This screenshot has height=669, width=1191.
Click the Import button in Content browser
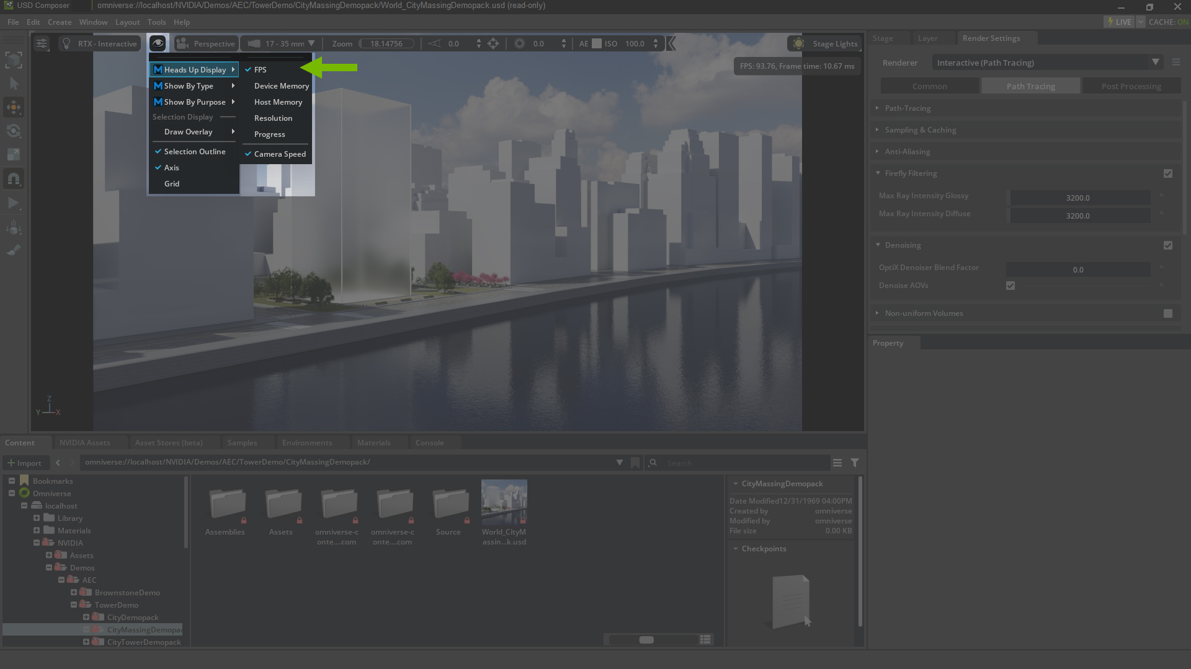(x=24, y=463)
